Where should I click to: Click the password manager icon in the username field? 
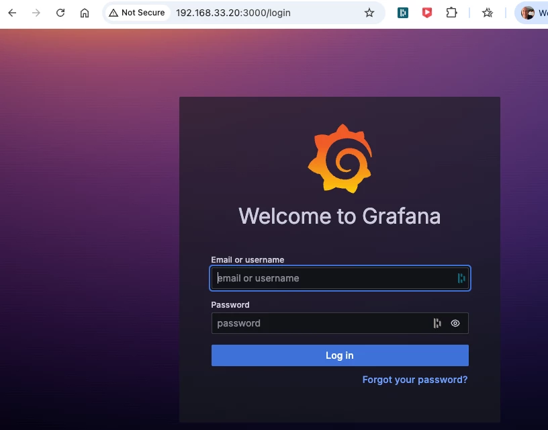coord(461,278)
